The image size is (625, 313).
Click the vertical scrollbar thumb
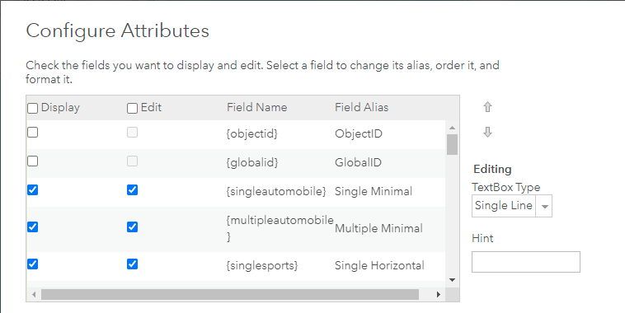click(x=452, y=144)
